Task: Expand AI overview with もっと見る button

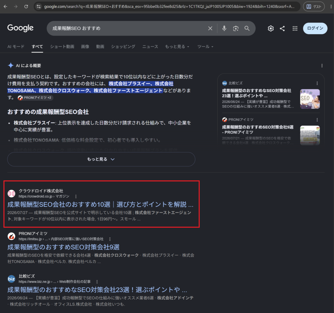Action: tap(101, 159)
